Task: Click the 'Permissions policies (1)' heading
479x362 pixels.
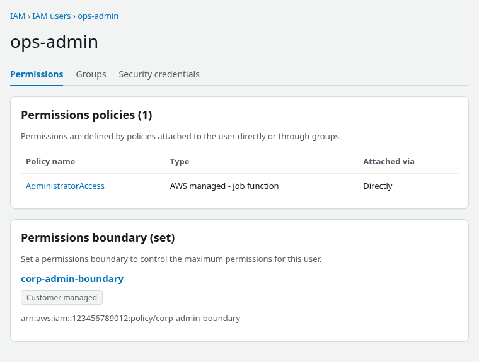Action: click(x=86, y=115)
